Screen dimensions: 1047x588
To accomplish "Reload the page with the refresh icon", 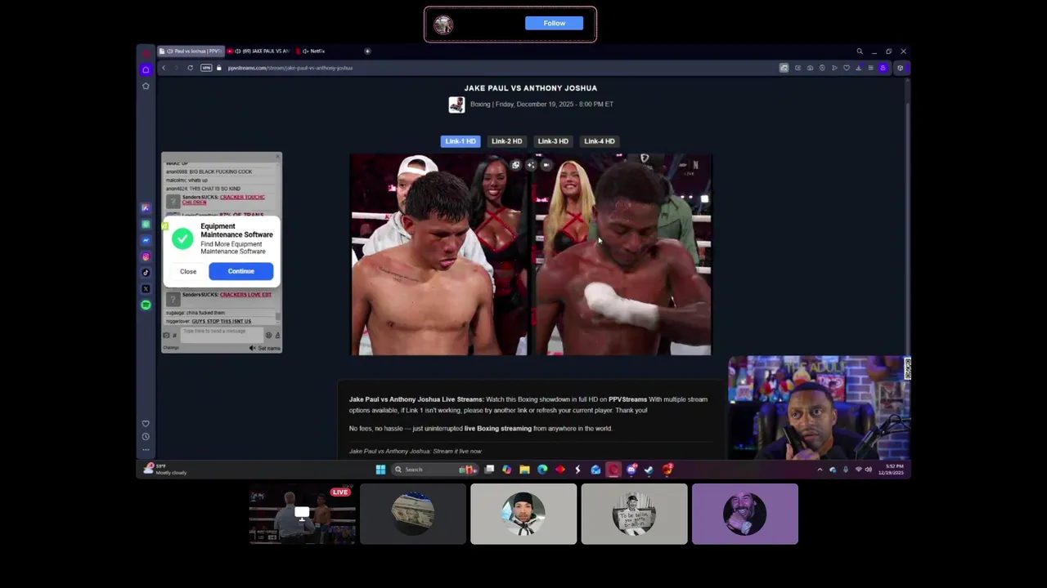I will (190, 68).
